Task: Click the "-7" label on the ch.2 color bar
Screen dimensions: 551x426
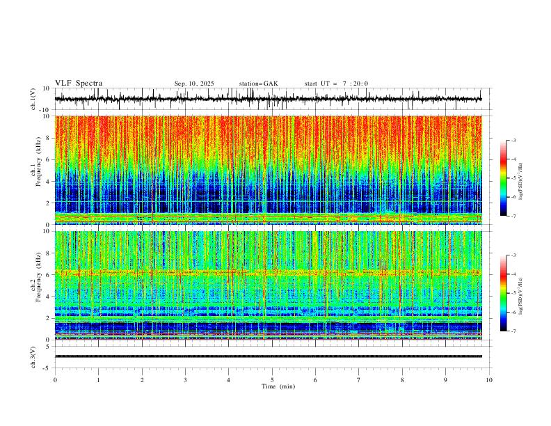Action: pyautogui.click(x=513, y=331)
